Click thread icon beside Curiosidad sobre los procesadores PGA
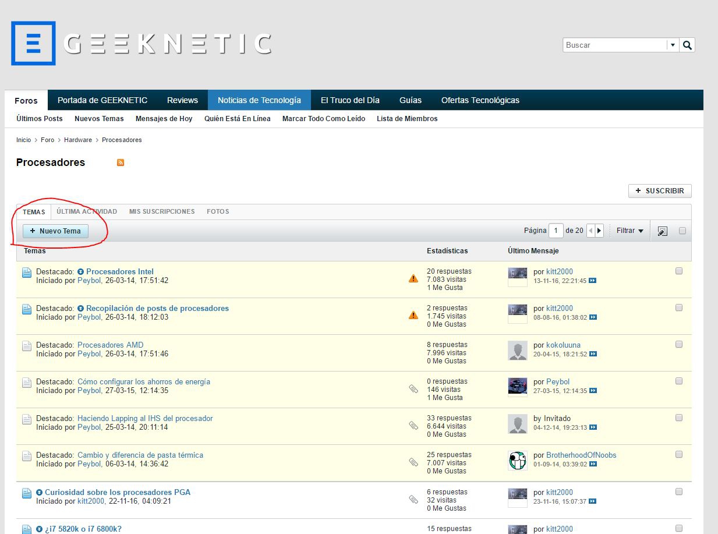 click(x=27, y=493)
